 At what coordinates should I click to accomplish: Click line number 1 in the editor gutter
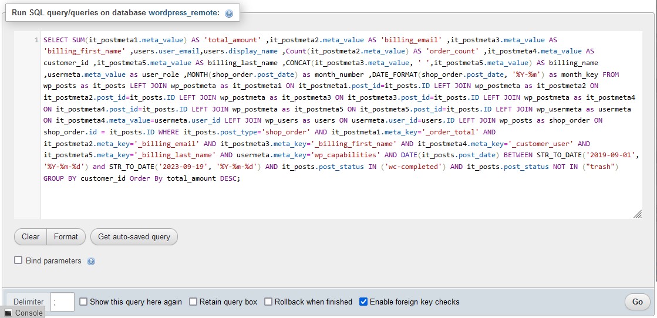(37, 40)
